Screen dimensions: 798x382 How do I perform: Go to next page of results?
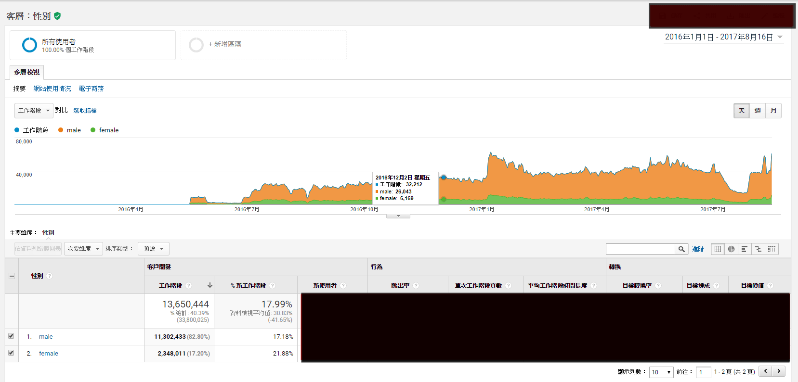[779, 371]
